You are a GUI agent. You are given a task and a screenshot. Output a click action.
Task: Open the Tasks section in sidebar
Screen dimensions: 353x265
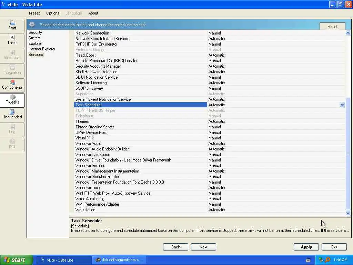(x=12, y=40)
